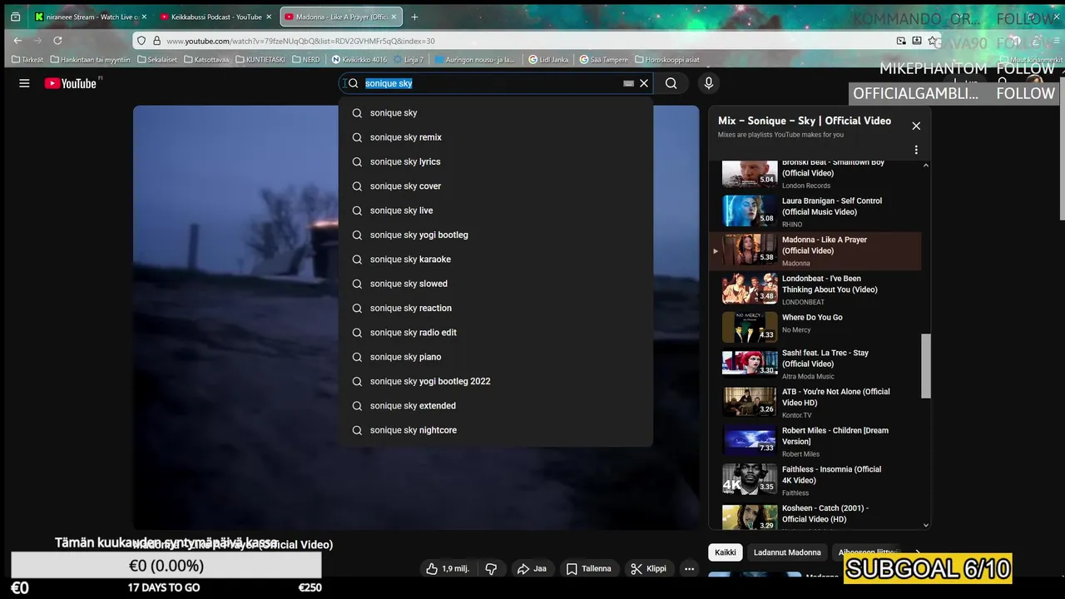This screenshot has height=599, width=1065.
Task: Open the Hankintaan tai myyntiin bookmarks folder
Action: [x=90, y=60]
